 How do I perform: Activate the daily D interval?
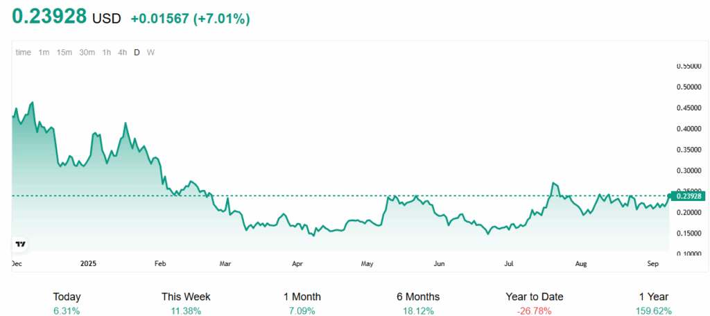click(x=137, y=52)
